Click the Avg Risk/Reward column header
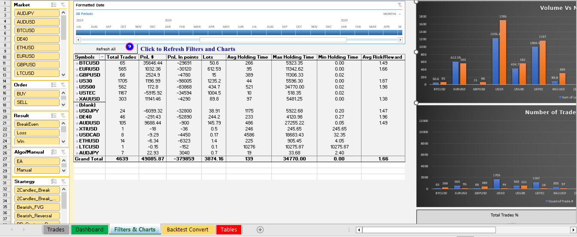 tap(383, 57)
